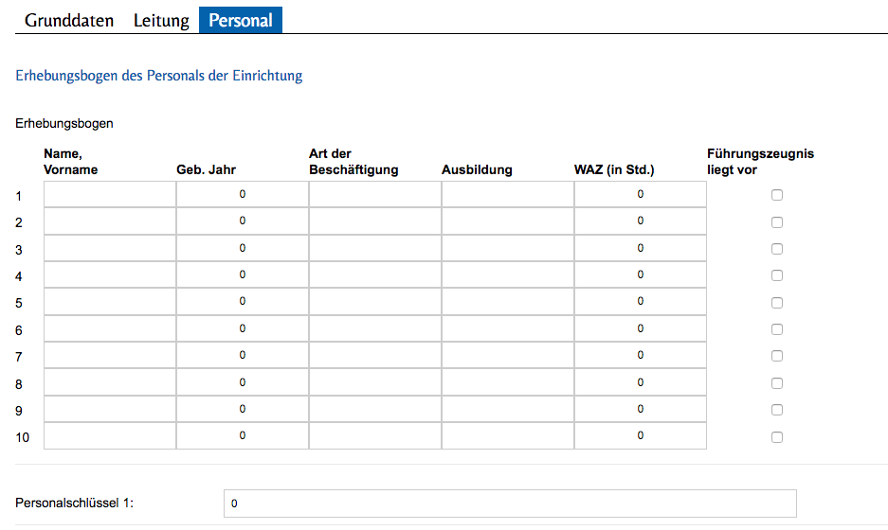Select the Personal tab

pos(241,20)
